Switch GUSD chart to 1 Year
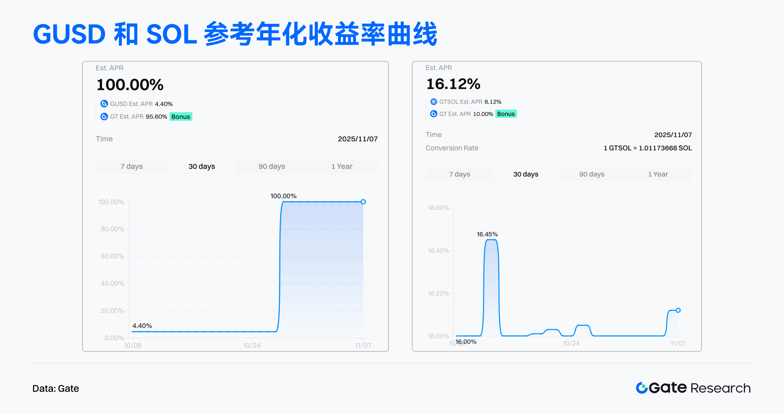784x414 pixels. coord(342,166)
